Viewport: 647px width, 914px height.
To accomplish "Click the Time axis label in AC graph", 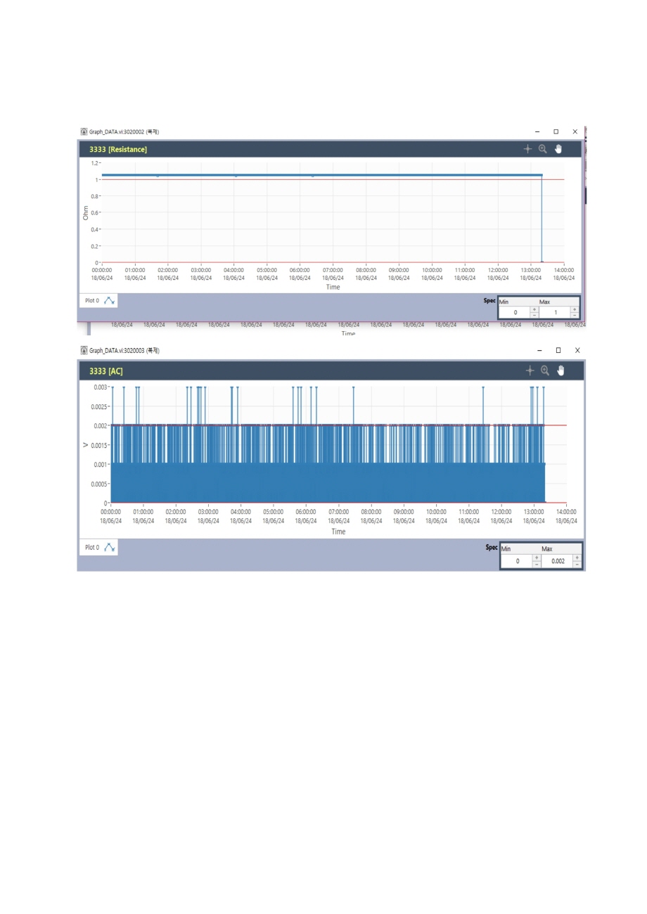I will pos(338,532).
